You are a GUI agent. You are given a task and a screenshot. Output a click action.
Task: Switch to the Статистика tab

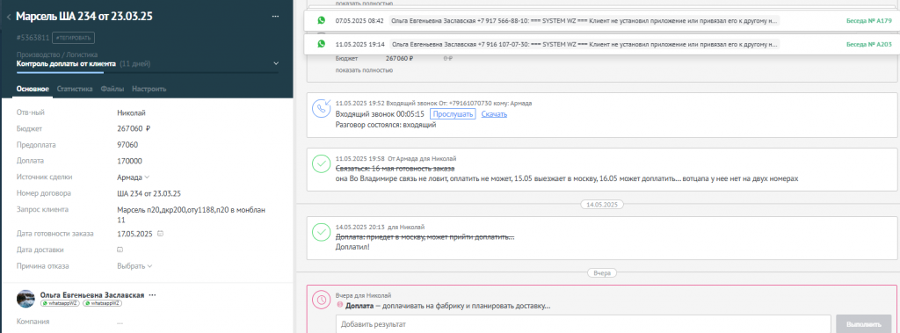pyautogui.click(x=75, y=89)
